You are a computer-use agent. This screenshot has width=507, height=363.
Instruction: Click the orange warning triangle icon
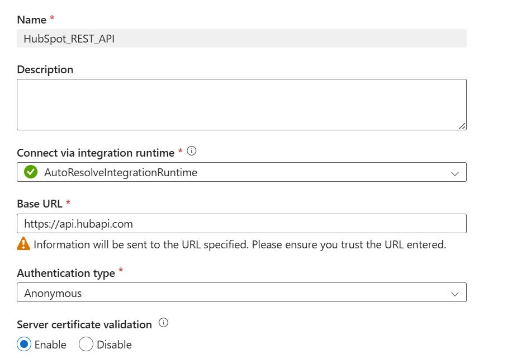click(23, 244)
